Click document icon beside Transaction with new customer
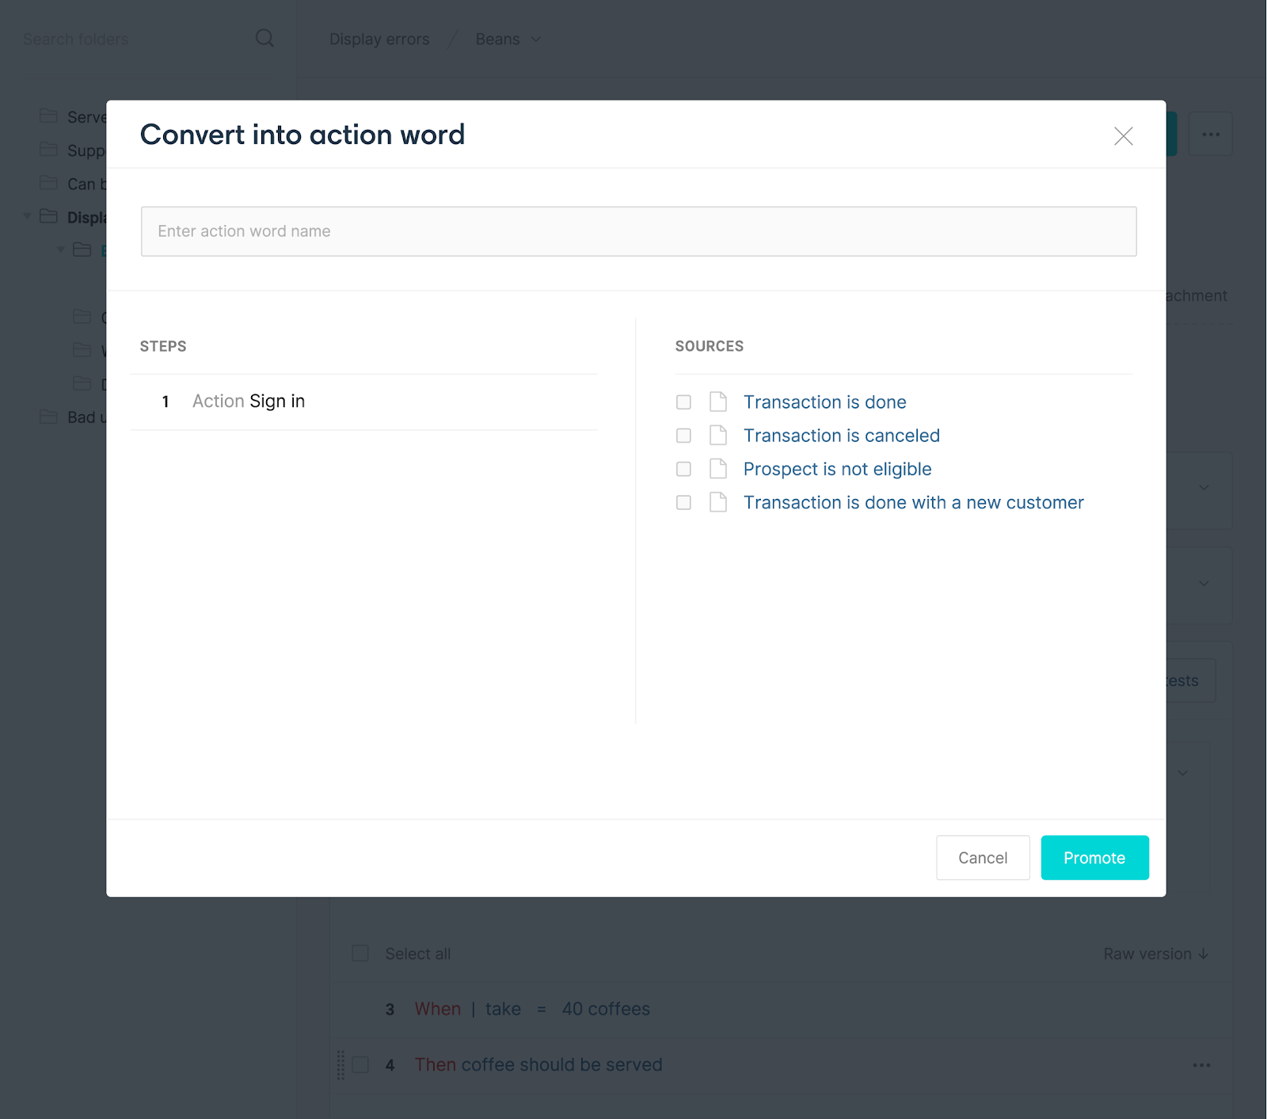1267x1119 pixels. tap(718, 502)
